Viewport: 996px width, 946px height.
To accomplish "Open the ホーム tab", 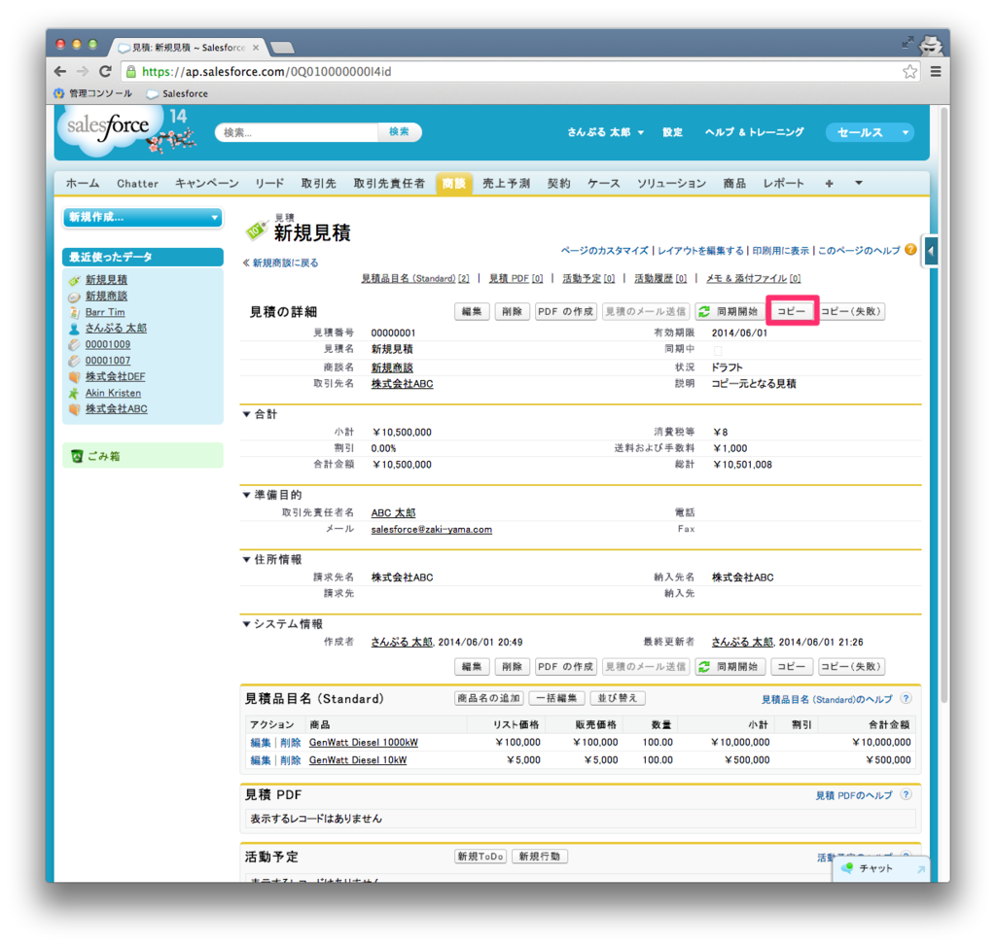I will pos(83,184).
